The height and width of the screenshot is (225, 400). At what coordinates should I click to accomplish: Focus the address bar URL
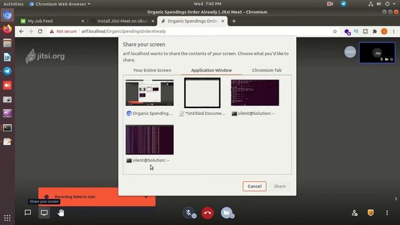coord(124,31)
